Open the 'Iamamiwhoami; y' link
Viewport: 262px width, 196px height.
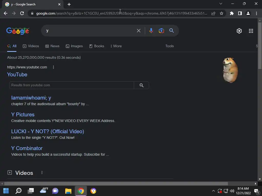(x=31, y=98)
